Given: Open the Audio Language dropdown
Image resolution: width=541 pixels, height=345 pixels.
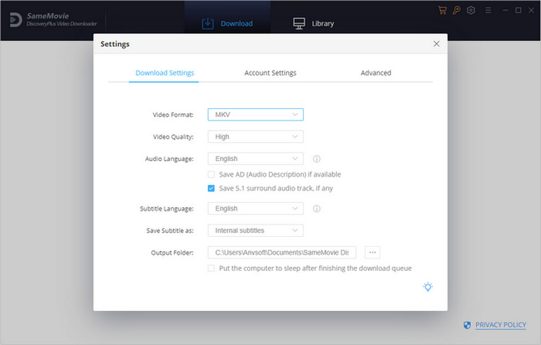Looking at the screenshot, I should (255, 159).
